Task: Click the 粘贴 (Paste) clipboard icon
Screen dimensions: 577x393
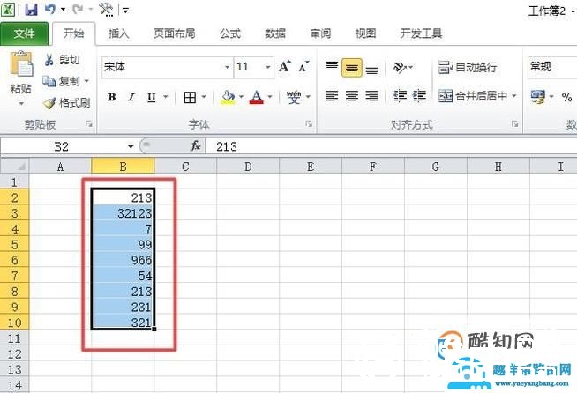Action: 21,64
